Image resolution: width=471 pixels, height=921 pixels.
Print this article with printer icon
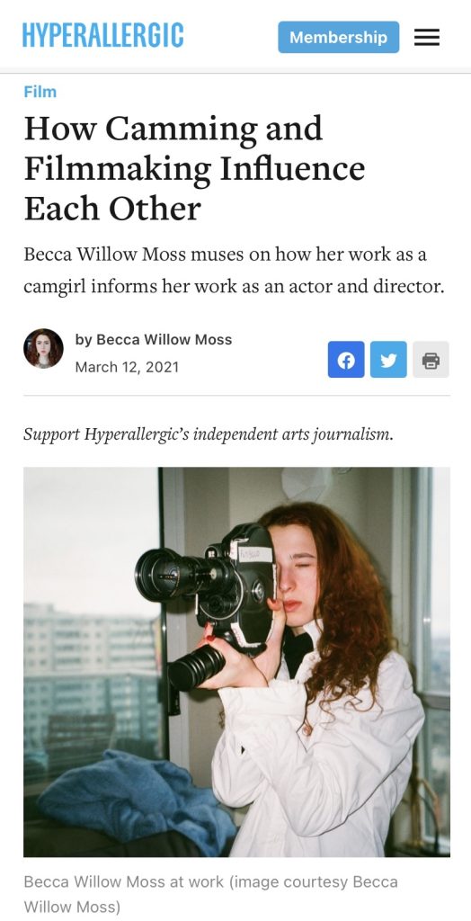431,360
